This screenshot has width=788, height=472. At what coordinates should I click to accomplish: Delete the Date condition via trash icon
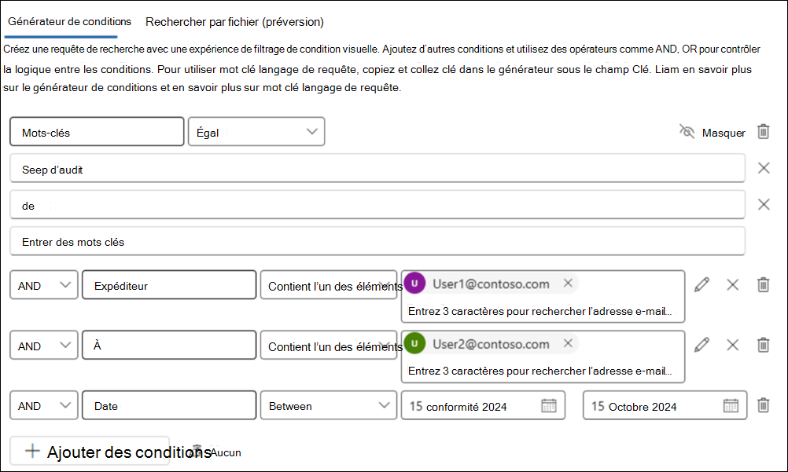click(x=762, y=405)
